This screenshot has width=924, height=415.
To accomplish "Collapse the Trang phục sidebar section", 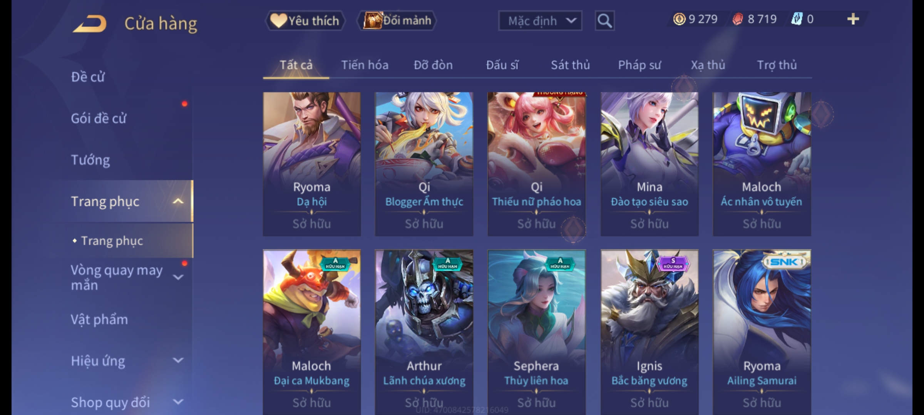I will click(x=178, y=201).
